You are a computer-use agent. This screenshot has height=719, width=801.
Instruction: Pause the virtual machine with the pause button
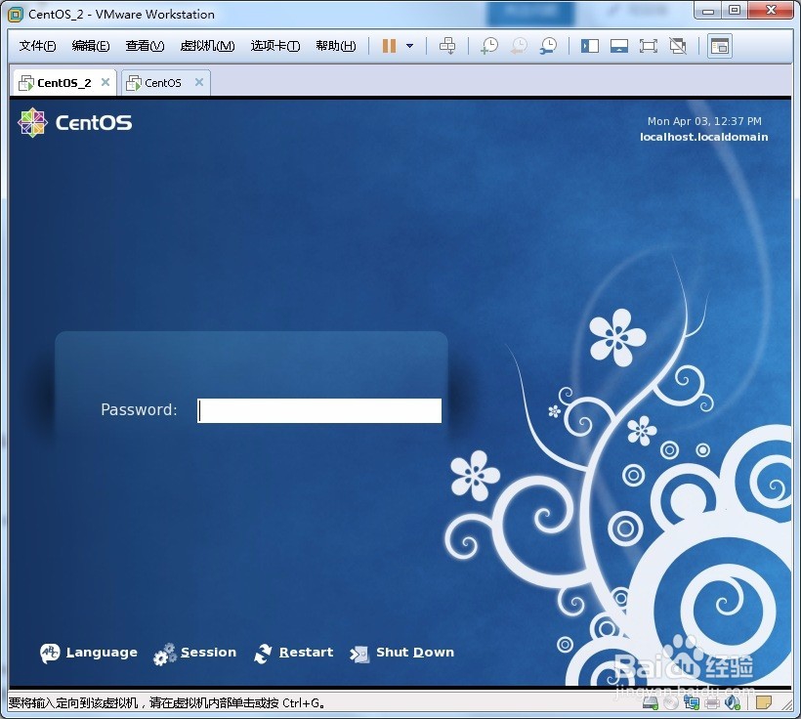(x=389, y=46)
